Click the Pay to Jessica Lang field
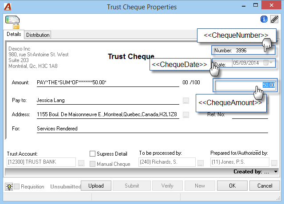 pos(108,100)
